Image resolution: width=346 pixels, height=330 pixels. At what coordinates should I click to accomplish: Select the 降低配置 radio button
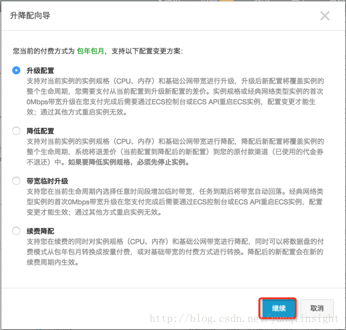(x=16, y=131)
